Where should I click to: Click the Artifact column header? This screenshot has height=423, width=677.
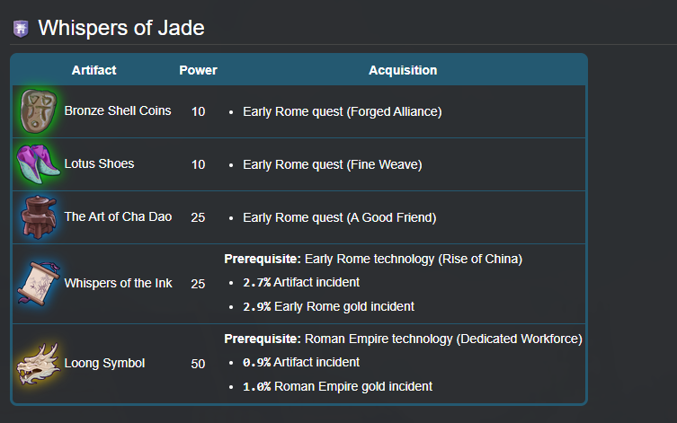[94, 70]
